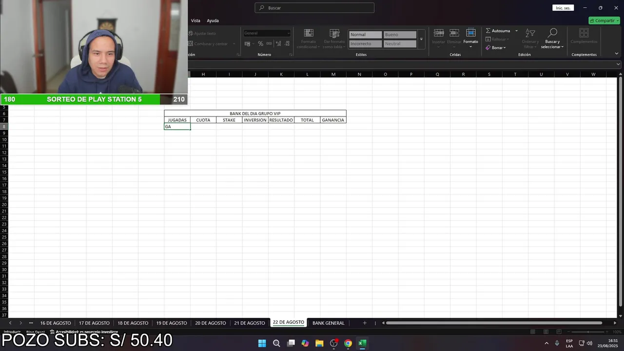This screenshot has width=624, height=351.
Task: Open the Borrar eraser menu
Action: (x=496, y=48)
